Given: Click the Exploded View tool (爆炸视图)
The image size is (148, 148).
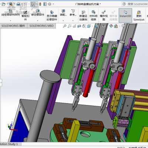Looking at the screenshot, I should click(104, 16).
